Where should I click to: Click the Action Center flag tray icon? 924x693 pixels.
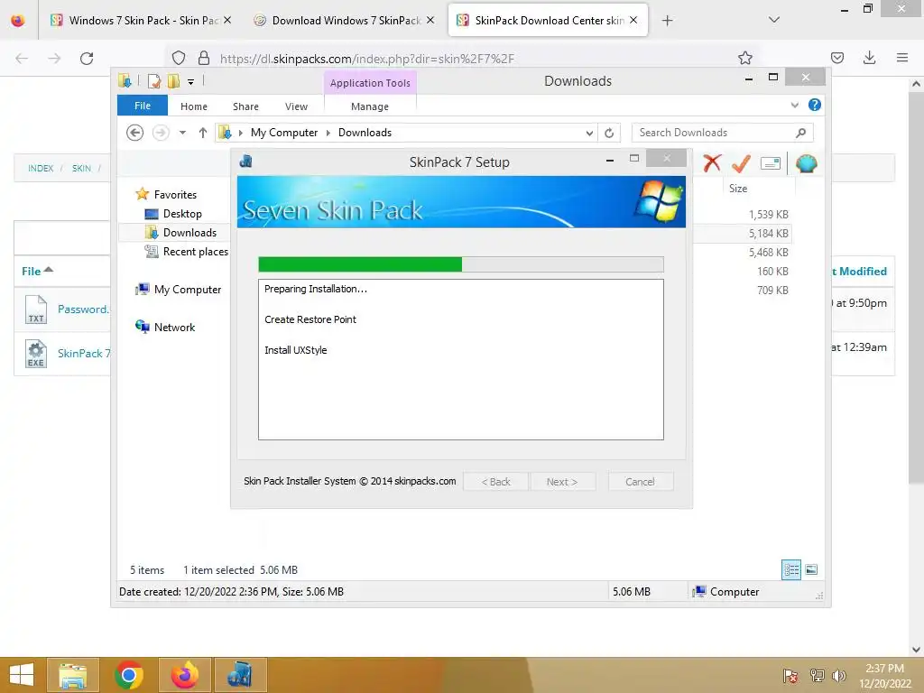coord(790,676)
